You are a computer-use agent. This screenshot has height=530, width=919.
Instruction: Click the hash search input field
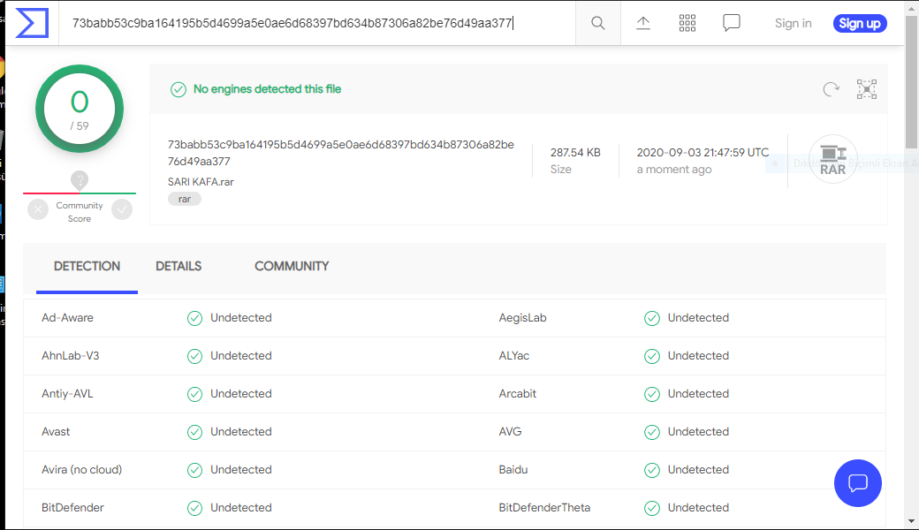click(317, 23)
